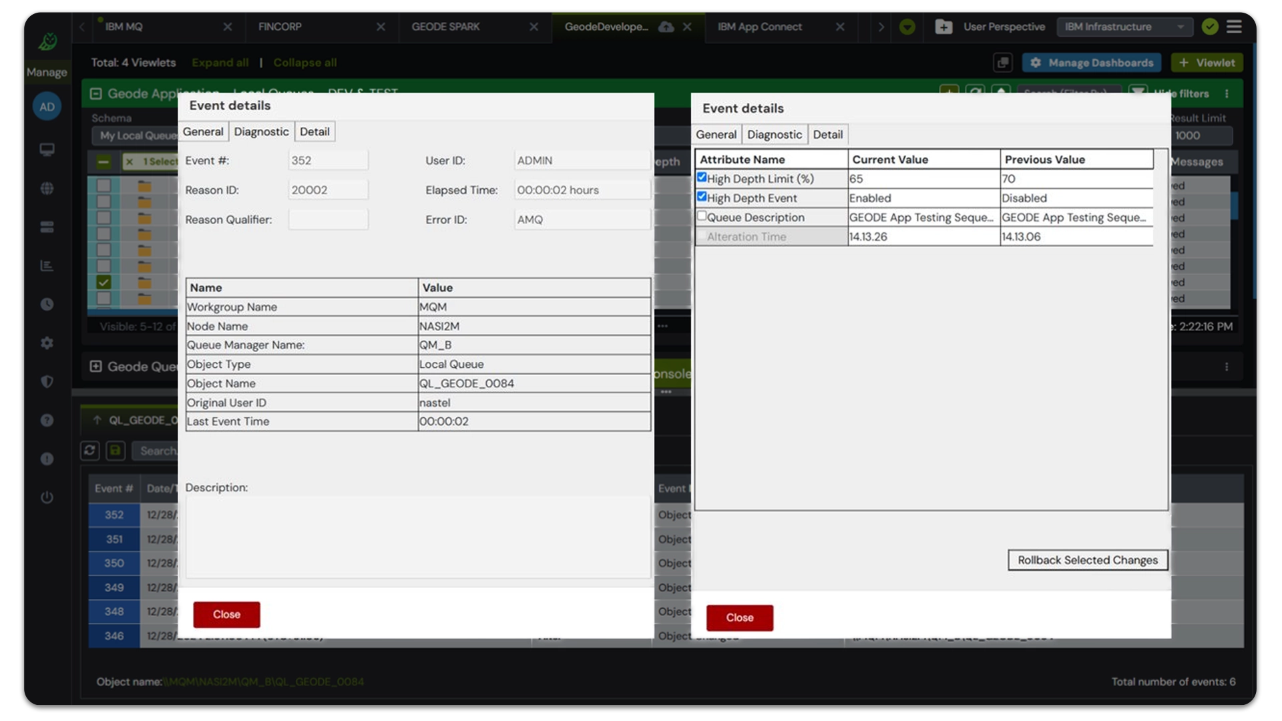
Task: Uncheck the checked queue row in the list
Action: pyautogui.click(x=103, y=282)
